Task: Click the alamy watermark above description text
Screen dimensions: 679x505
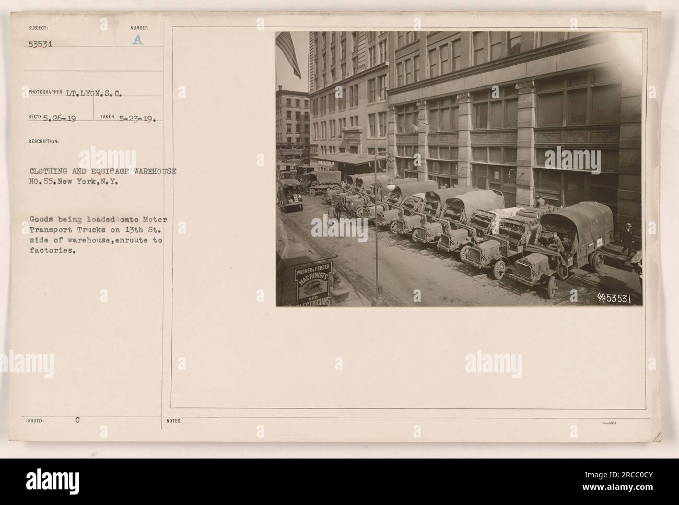Action: coord(108,160)
